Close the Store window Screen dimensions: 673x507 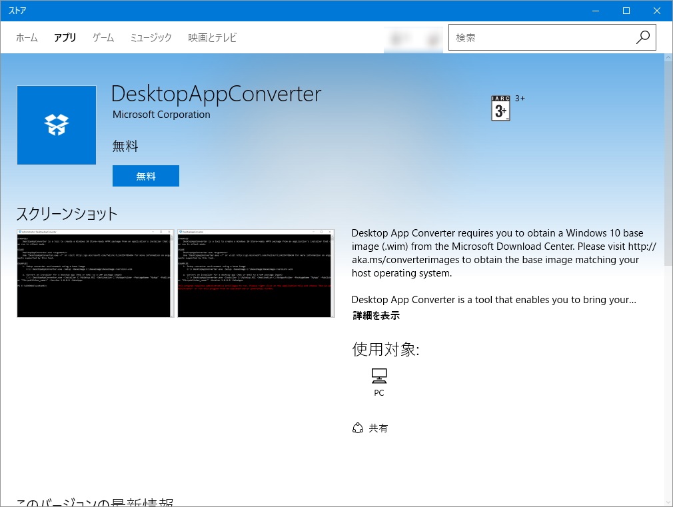[x=657, y=11]
